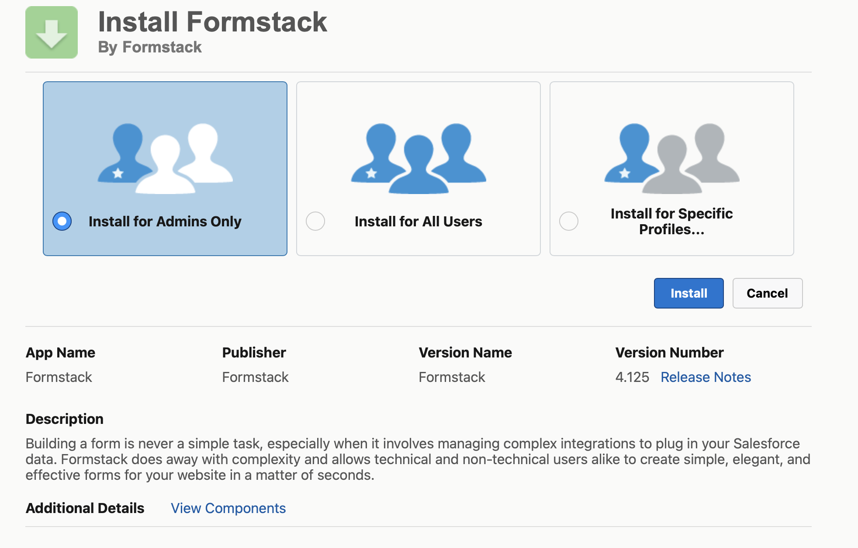Click the Additional Details label
Viewport: 858px width, 548px height.
(85, 508)
